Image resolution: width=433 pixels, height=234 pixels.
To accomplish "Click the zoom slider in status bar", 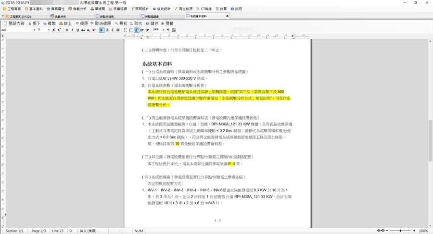I will (400, 231).
